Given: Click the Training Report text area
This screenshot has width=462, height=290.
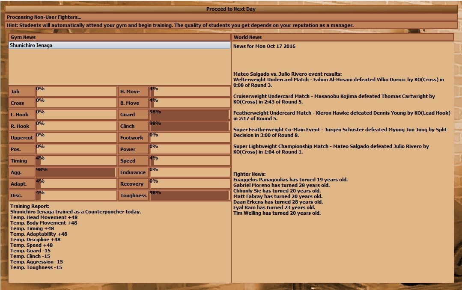Looking at the screenshot, I should 119,240.
